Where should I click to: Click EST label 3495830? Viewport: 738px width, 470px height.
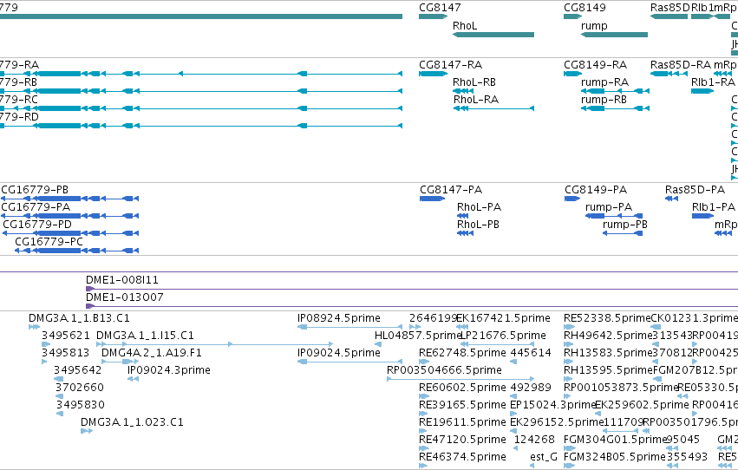[81, 406]
